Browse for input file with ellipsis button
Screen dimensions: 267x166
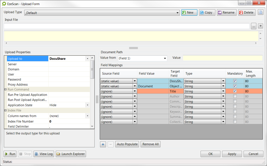coord(254,26)
